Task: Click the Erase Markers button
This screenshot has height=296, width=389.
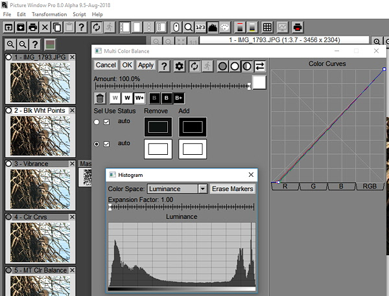Action: 233,189
